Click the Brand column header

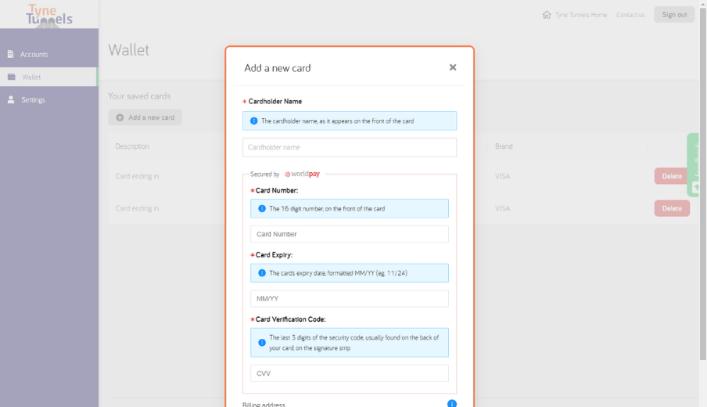coord(504,146)
